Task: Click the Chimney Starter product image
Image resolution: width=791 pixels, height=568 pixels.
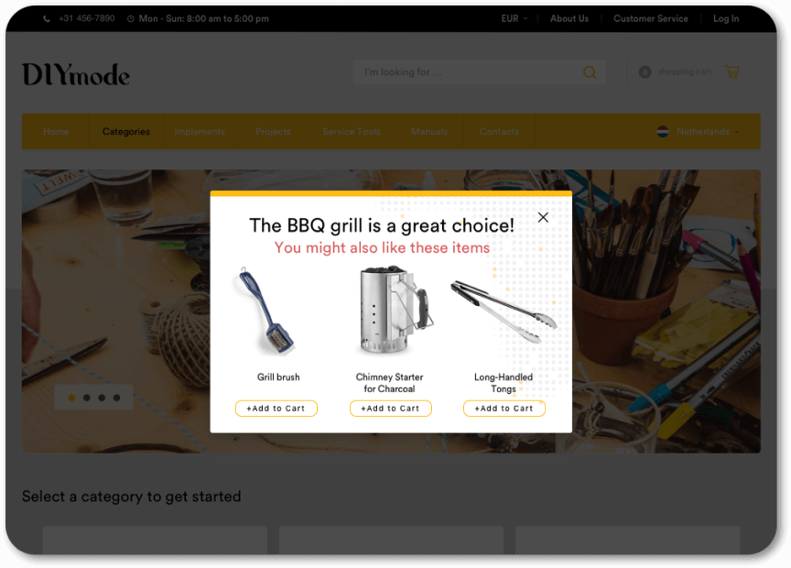Action: (x=395, y=311)
